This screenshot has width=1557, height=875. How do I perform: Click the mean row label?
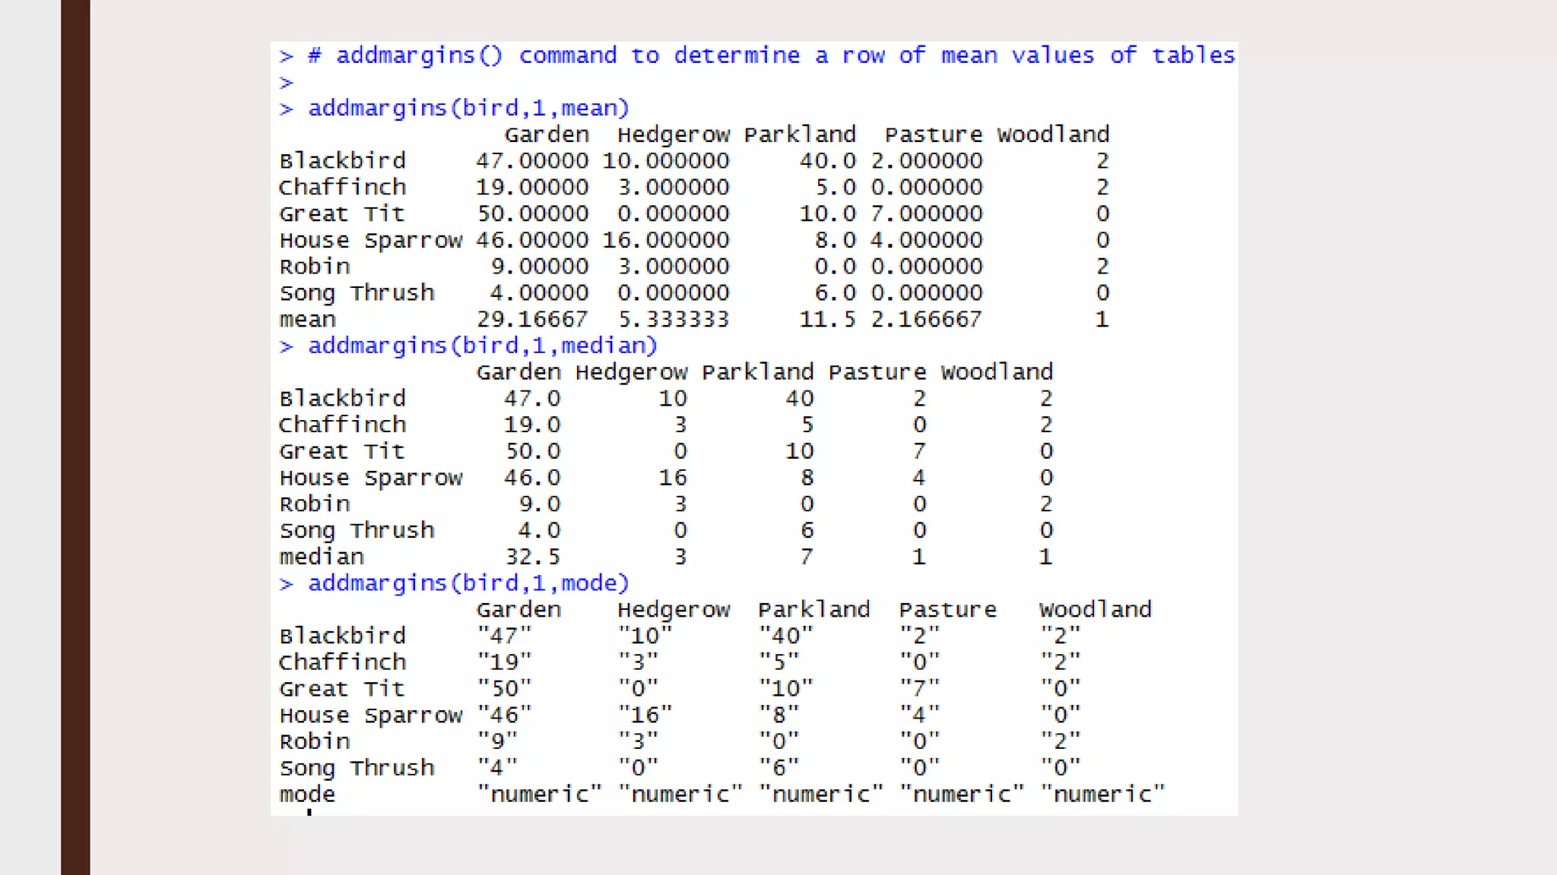(307, 320)
